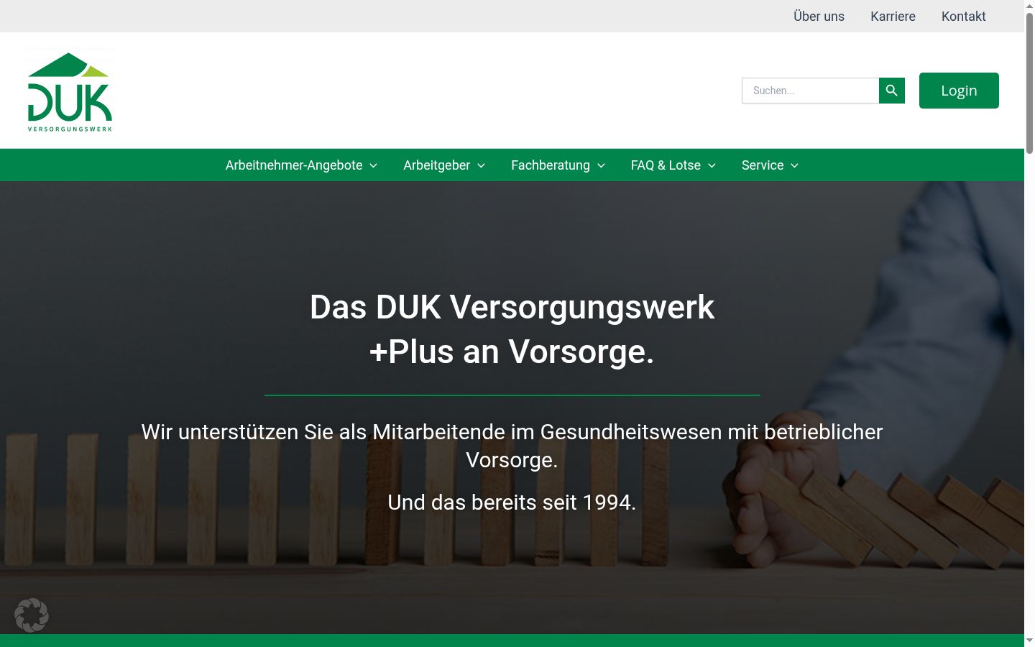Click the page's vertical scrollbar thumb

[1029, 82]
